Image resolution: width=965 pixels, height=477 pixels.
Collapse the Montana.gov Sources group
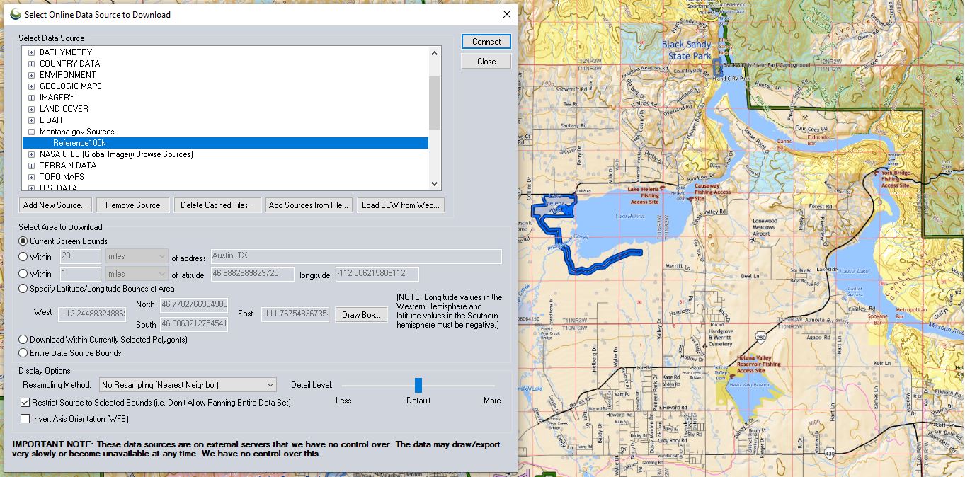31,132
